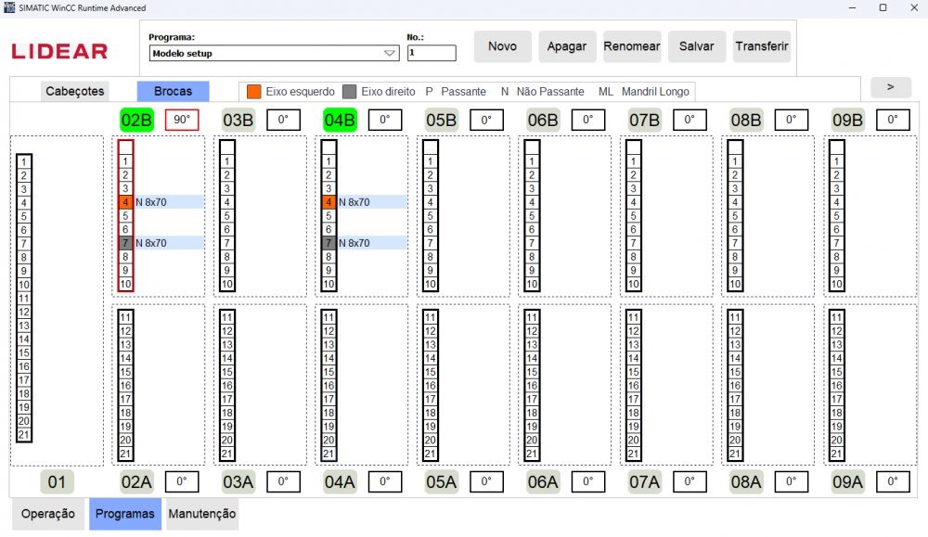Save the program with Salvar
This screenshot has width=928, height=537.
[697, 46]
